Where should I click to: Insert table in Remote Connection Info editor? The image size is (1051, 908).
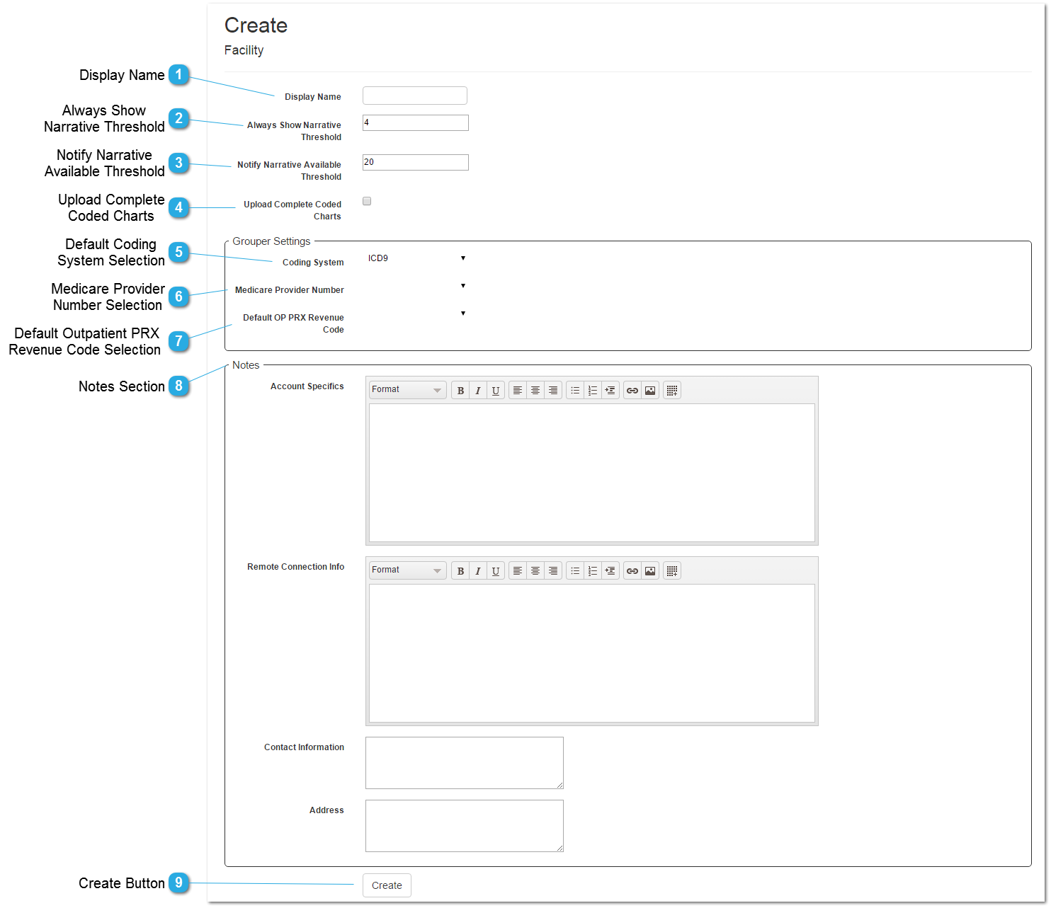pos(672,571)
